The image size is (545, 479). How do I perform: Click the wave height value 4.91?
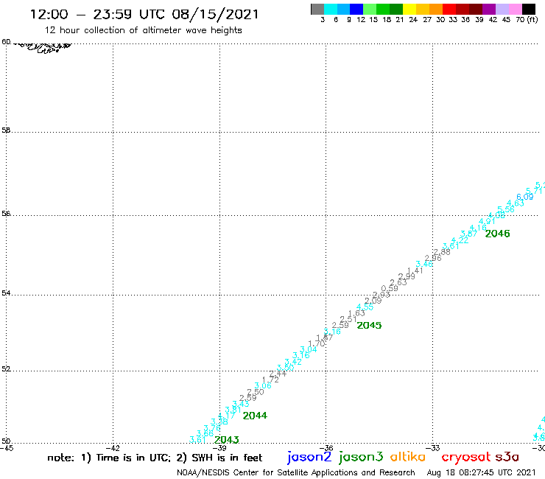pos(487,221)
